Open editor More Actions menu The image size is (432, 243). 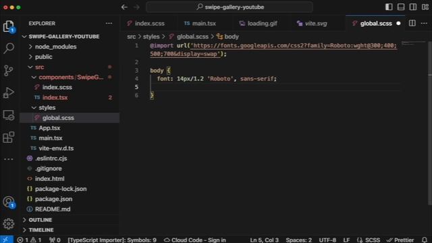(x=425, y=24)
